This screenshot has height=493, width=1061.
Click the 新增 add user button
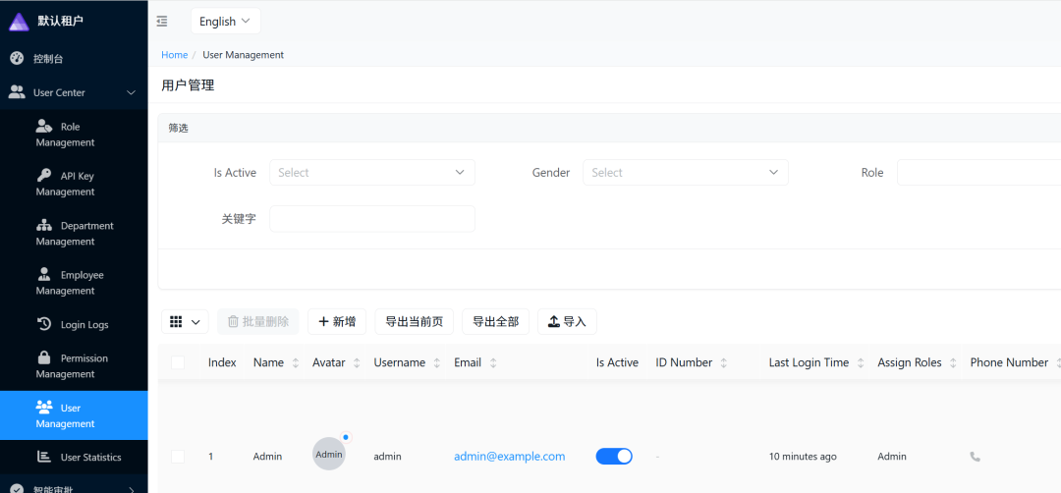click(337, 322)
